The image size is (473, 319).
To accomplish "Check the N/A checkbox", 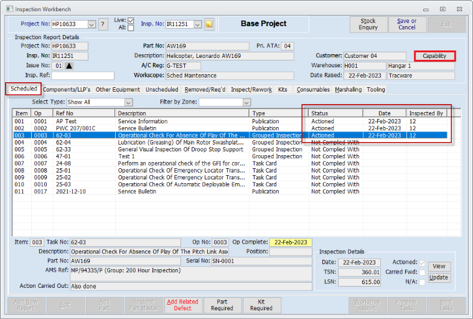I will point(423,282).
